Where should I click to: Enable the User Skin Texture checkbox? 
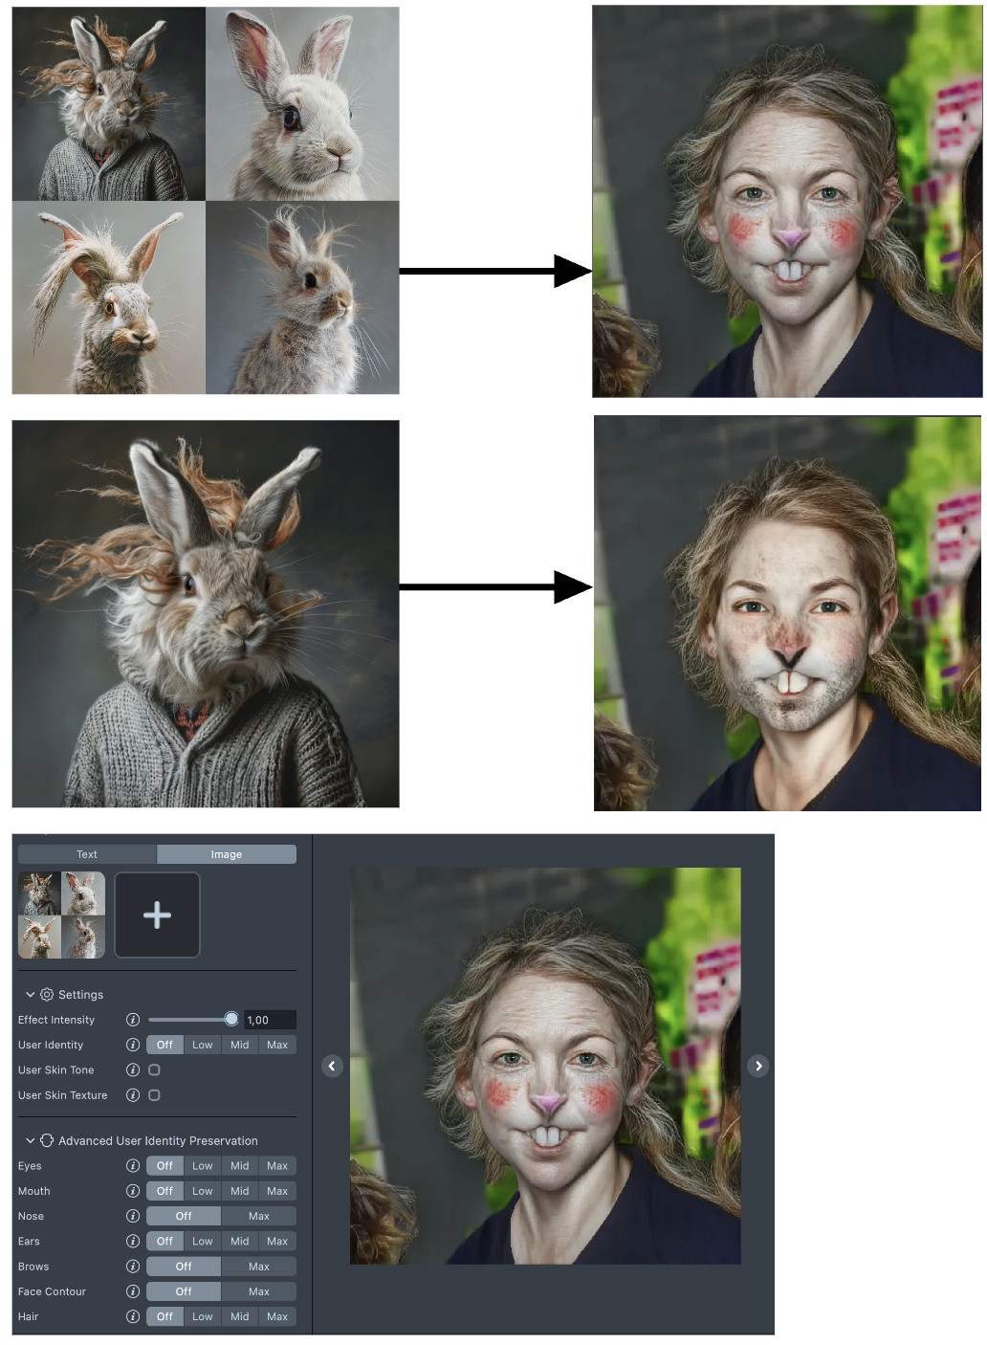tap(154, 1095)
